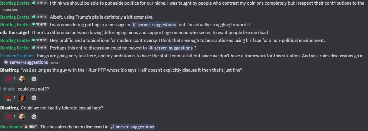Click the avatar beside the last 100 reaction
The width and height of the screenshot is (368, 131).
click(x=22, y=117)
